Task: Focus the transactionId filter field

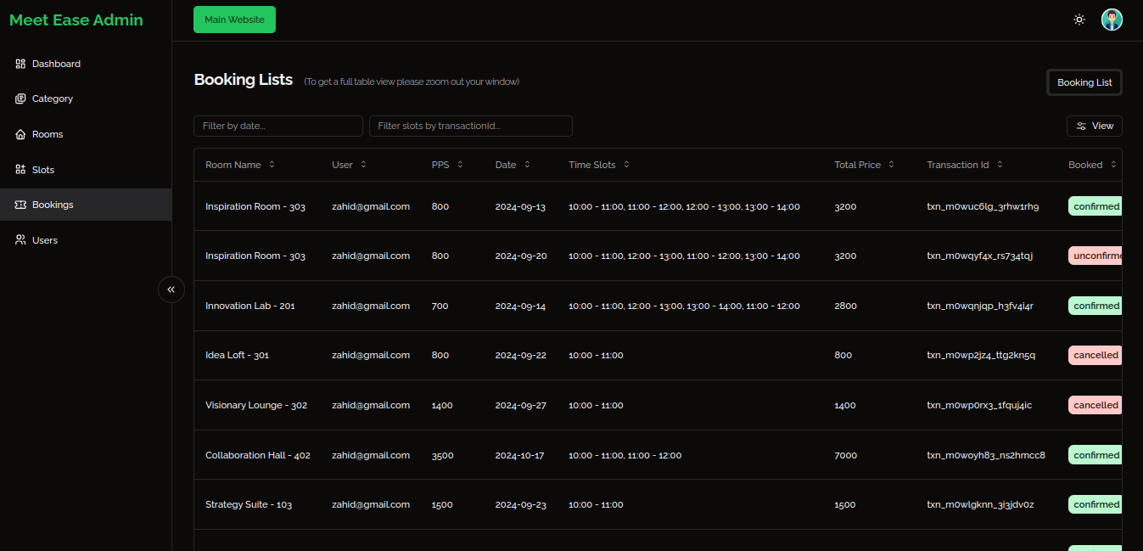Action: point(470,126)
